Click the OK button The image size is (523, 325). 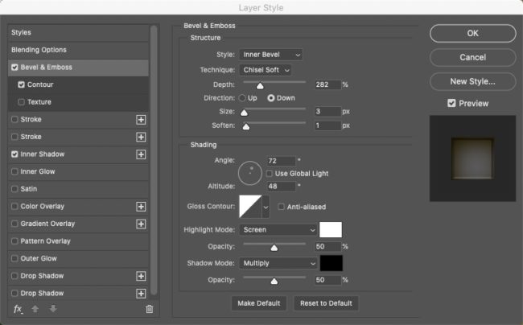(472, 33)
